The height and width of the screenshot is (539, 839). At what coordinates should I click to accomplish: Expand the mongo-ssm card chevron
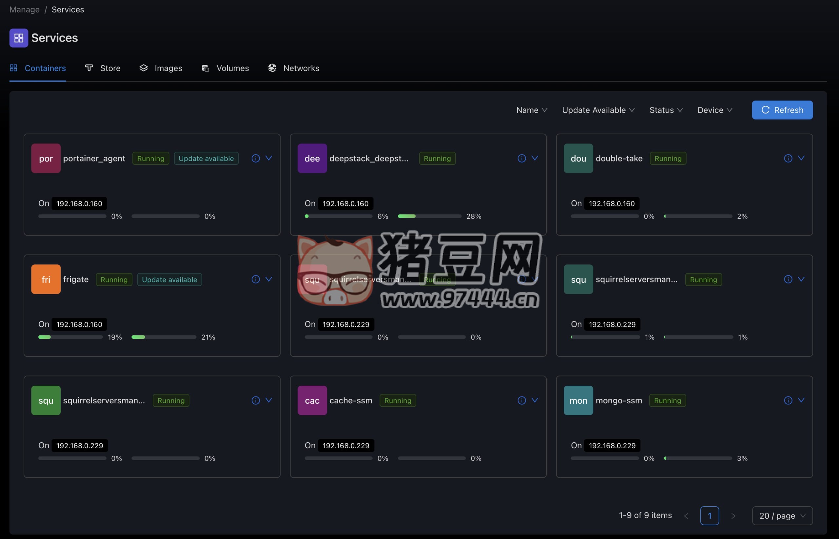[801, 400]
